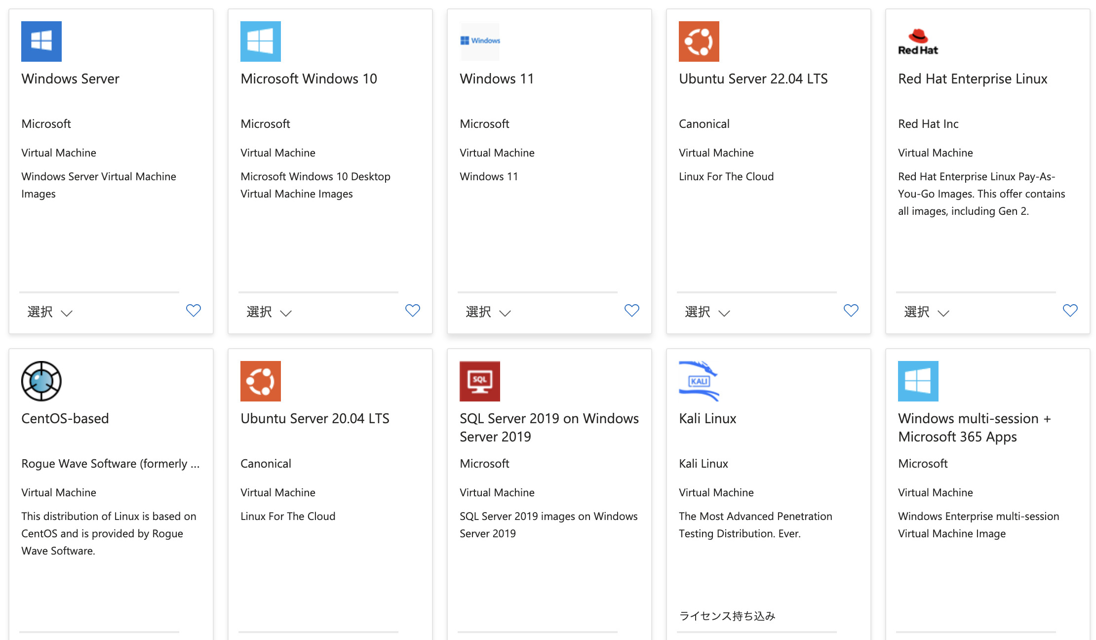Click the CentOS-based logo icon
The image size is (1096, 640).
[x=41, y=381]
